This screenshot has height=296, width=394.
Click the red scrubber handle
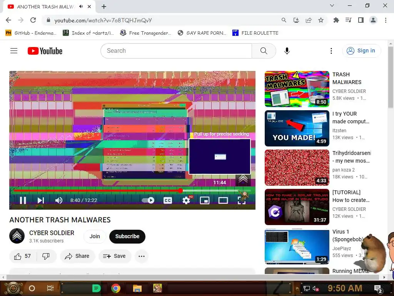[180, 191]
